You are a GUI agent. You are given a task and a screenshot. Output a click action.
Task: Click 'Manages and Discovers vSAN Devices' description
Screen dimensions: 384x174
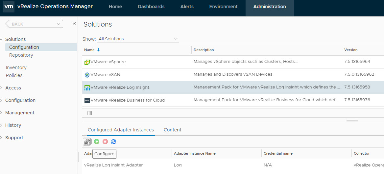[233, 74]
